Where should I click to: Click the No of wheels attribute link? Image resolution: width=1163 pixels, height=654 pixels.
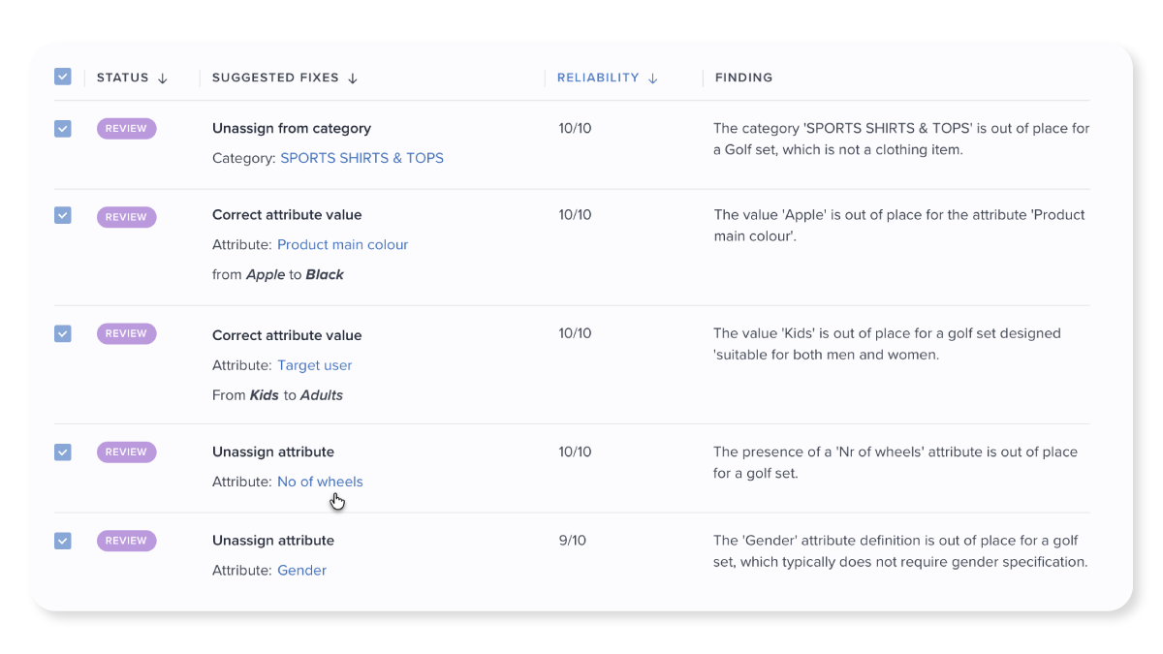320,482
